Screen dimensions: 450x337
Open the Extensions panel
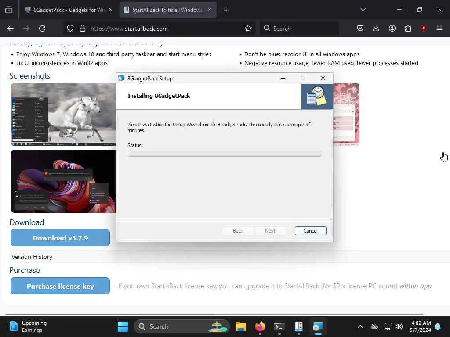[408, 28]
